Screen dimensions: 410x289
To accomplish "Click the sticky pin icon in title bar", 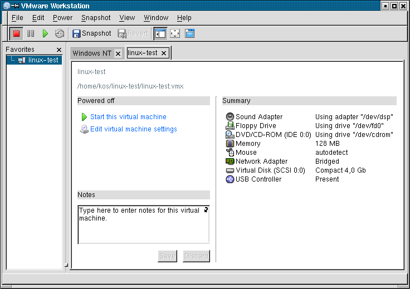I will click(x=15, y=6).
